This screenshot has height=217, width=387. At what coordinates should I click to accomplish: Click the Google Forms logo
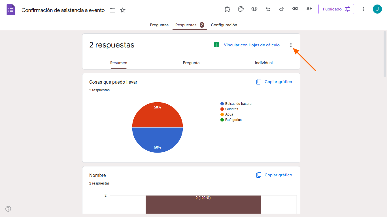(10, 9)
